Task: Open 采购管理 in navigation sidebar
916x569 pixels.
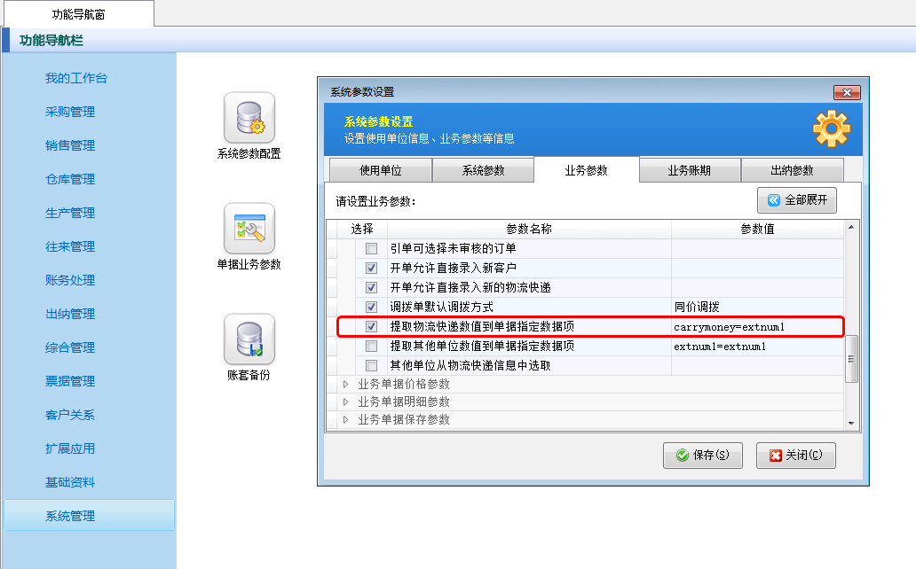Action: 70,112
